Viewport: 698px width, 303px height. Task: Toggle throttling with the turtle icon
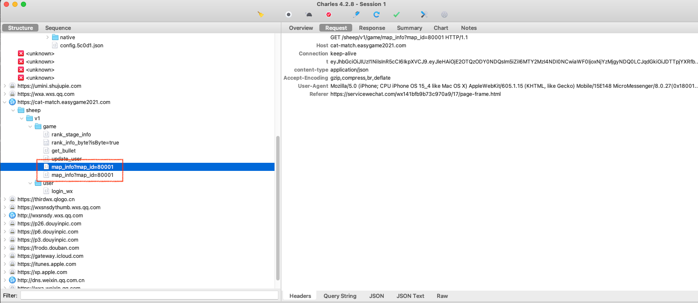309,14
